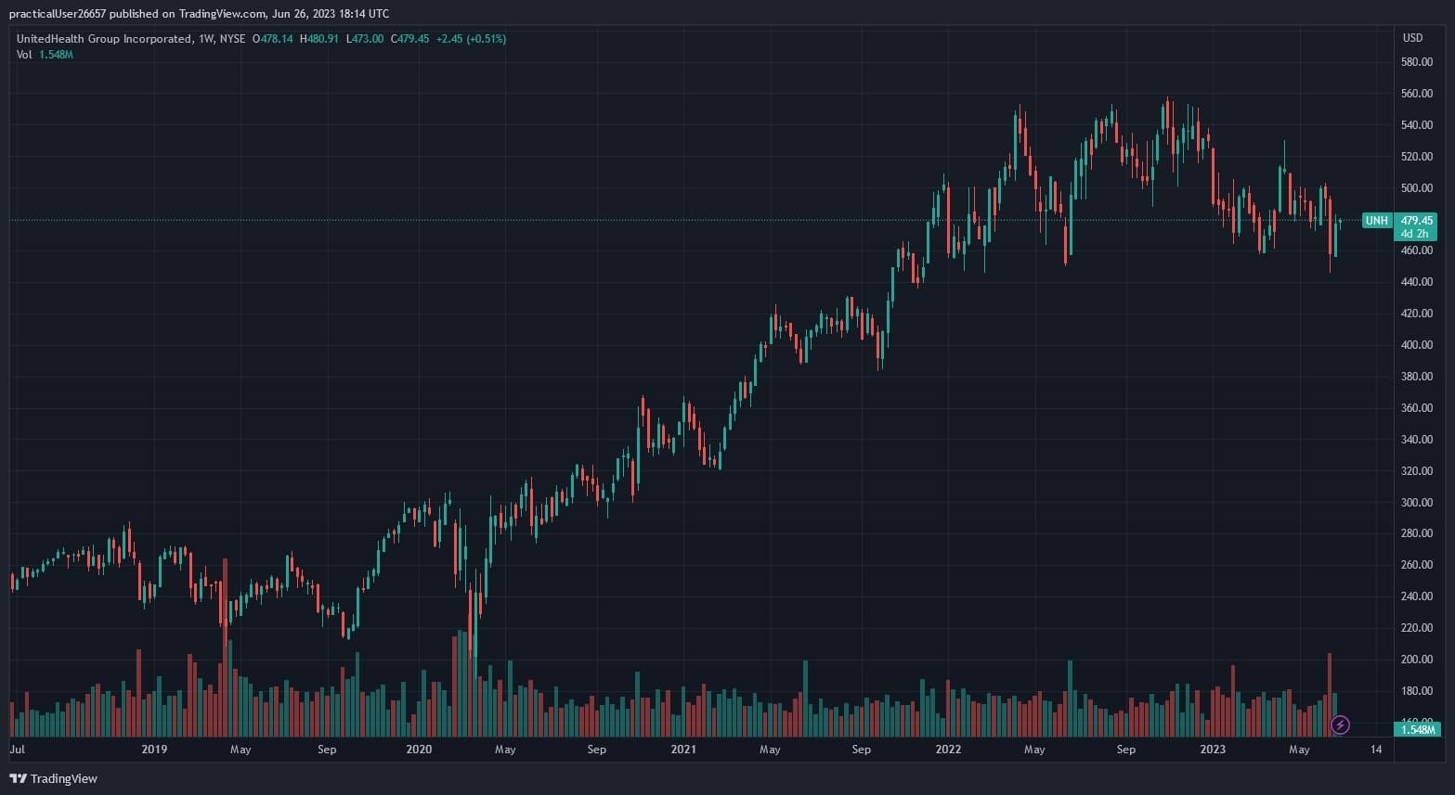Click the 1.548M volume badge on axis
Viewport: 1455px width, 795px height.
1417,730
